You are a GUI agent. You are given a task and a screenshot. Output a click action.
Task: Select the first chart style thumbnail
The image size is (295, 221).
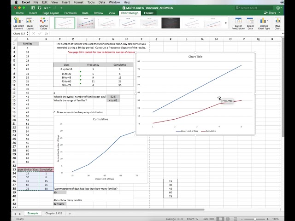65,23
